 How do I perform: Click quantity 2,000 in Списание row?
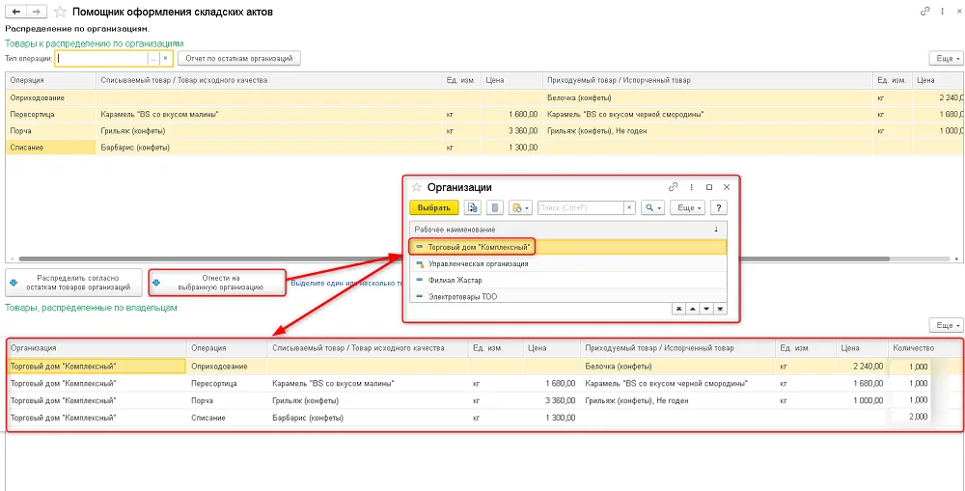click(x=917, y=417)
